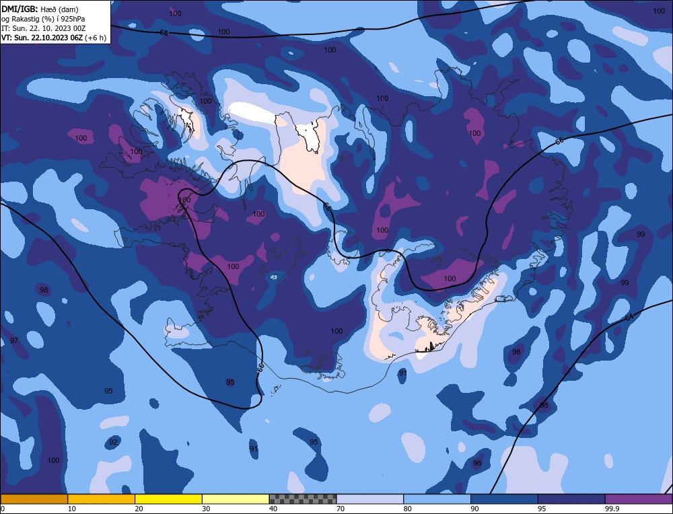Click the "90" legend tick label
The image size is (673, 514).
tap(474, 509)
